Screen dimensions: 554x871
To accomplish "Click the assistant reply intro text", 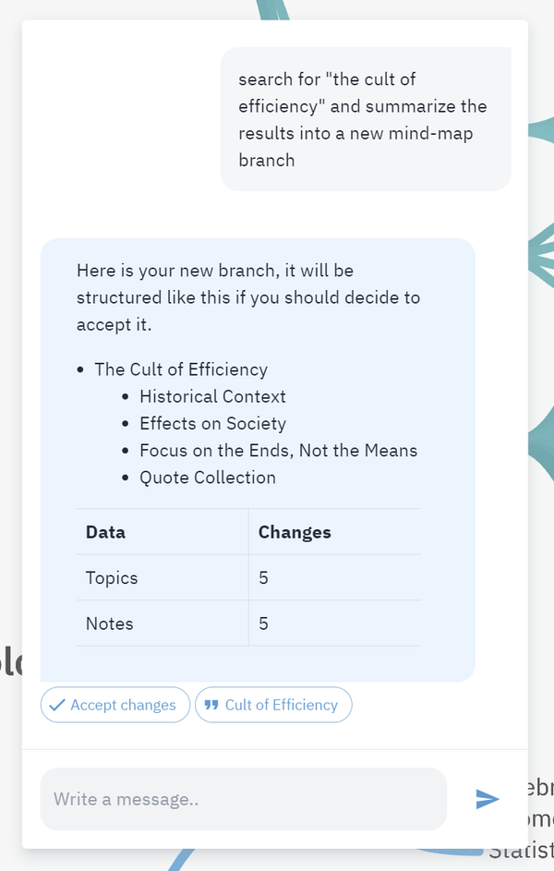I will 247,297.
